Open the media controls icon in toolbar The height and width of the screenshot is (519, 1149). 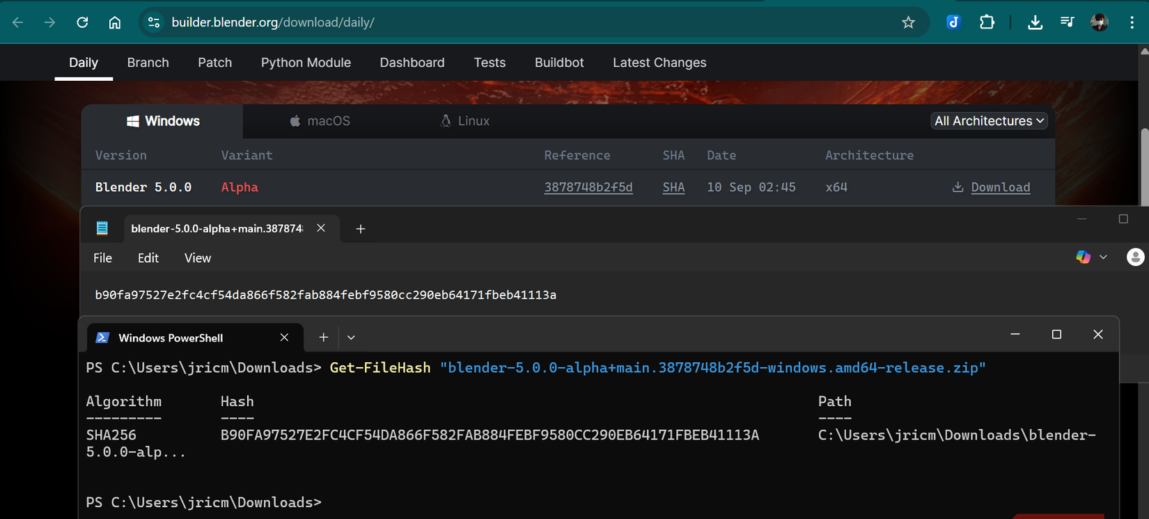coord(1067,22)
